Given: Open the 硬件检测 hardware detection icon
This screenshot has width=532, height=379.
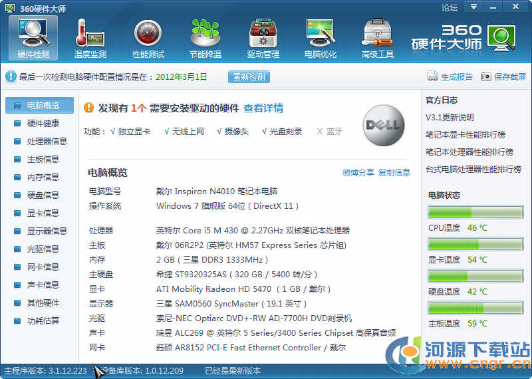Looking at the screenshot, I should [33, 33].
